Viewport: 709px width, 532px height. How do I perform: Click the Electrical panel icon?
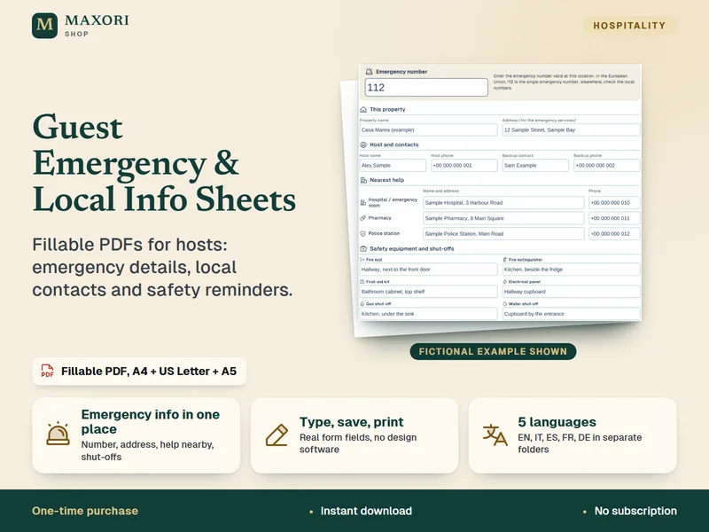tap(505, 281)
